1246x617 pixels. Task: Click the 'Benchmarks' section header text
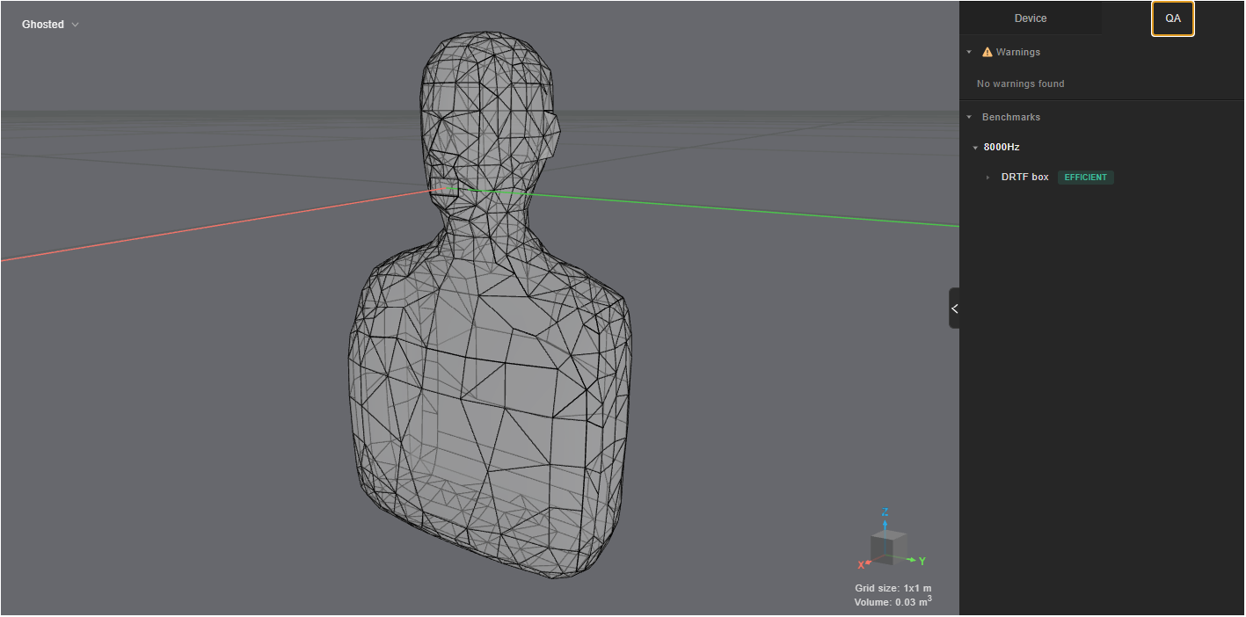[1011, 117]
